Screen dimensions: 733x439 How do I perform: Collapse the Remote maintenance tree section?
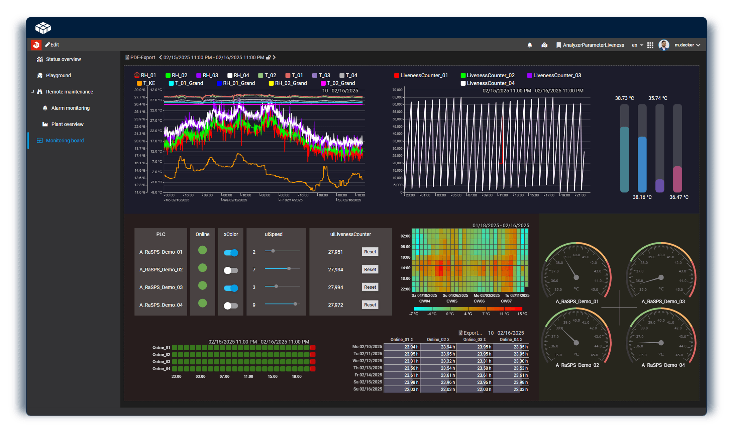(x=33, y=92)
